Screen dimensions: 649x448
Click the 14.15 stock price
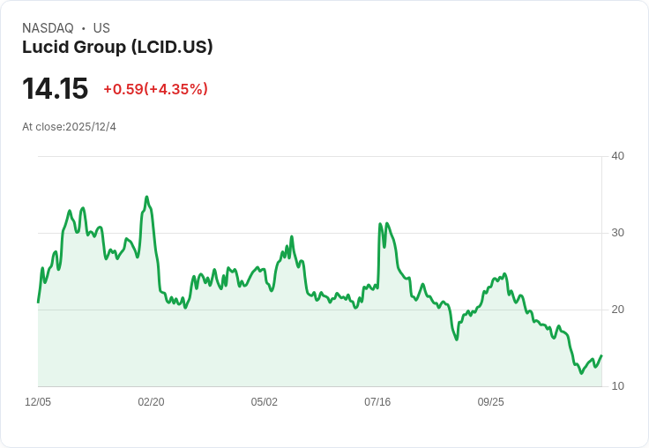pos(55,88)
